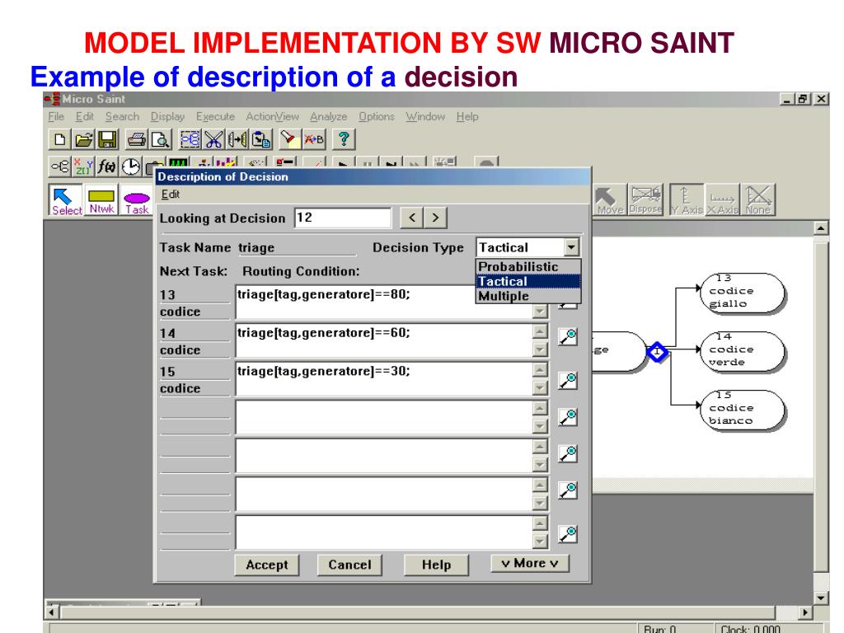Open the XYZ variable catalog icon
The width and height of the screenshot is (844, 633).
click(83, 166)
